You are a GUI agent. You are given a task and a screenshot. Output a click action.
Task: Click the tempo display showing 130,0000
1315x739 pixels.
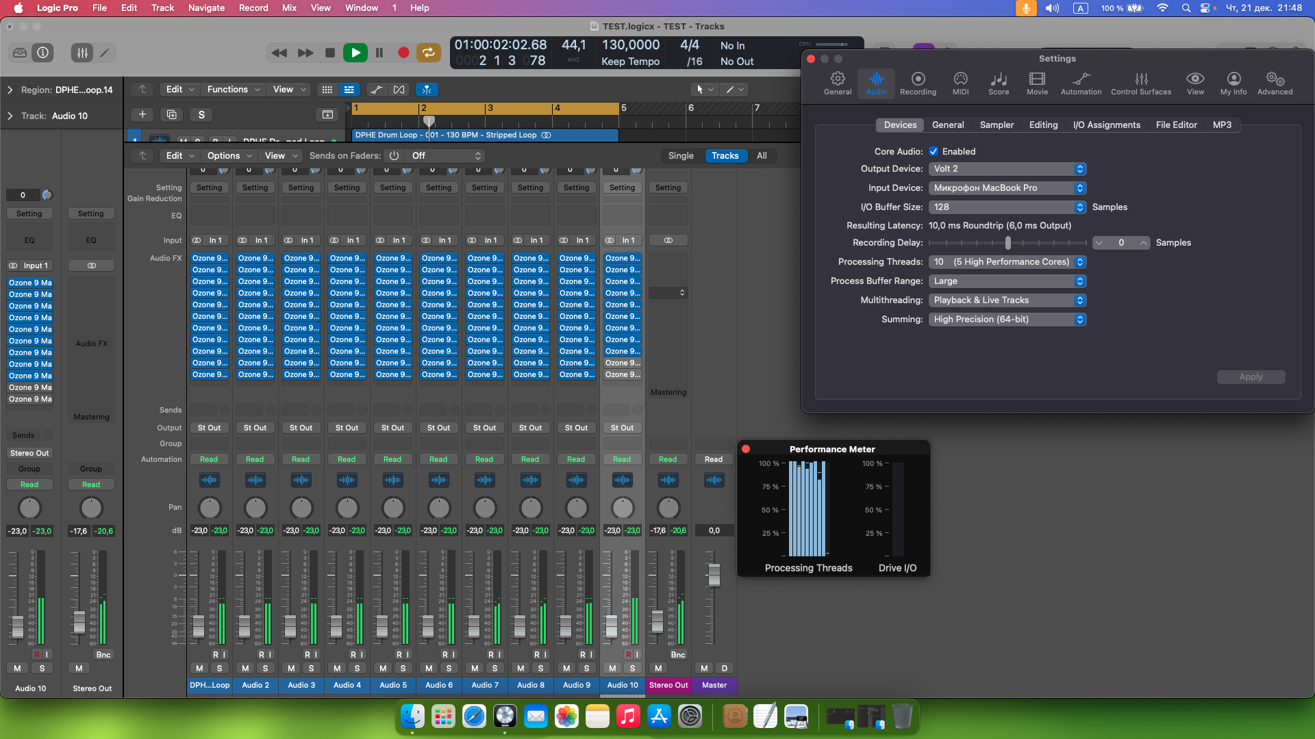tap(630, 45)
